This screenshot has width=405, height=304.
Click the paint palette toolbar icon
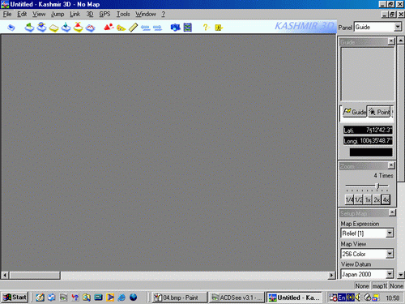click(x=121, y=28)
